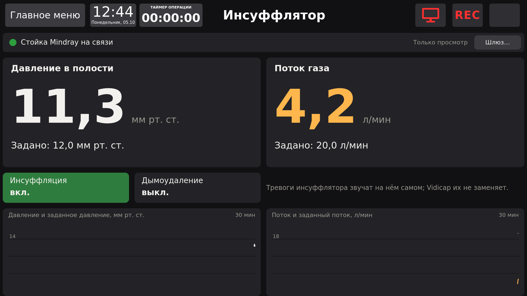This screenshot has width=527, height=296.
Task: Click the Инсуффлятор page title
Action: click(x=274, y=15)
